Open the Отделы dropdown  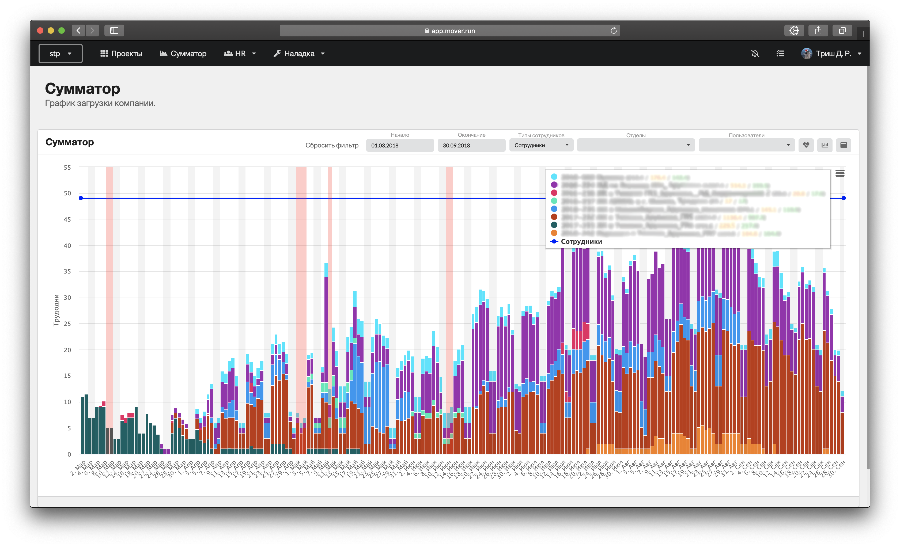636,145
